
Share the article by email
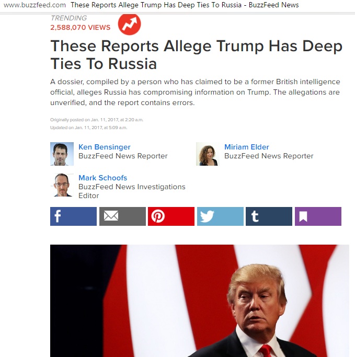pyautogui.click(x=122, y=216)
